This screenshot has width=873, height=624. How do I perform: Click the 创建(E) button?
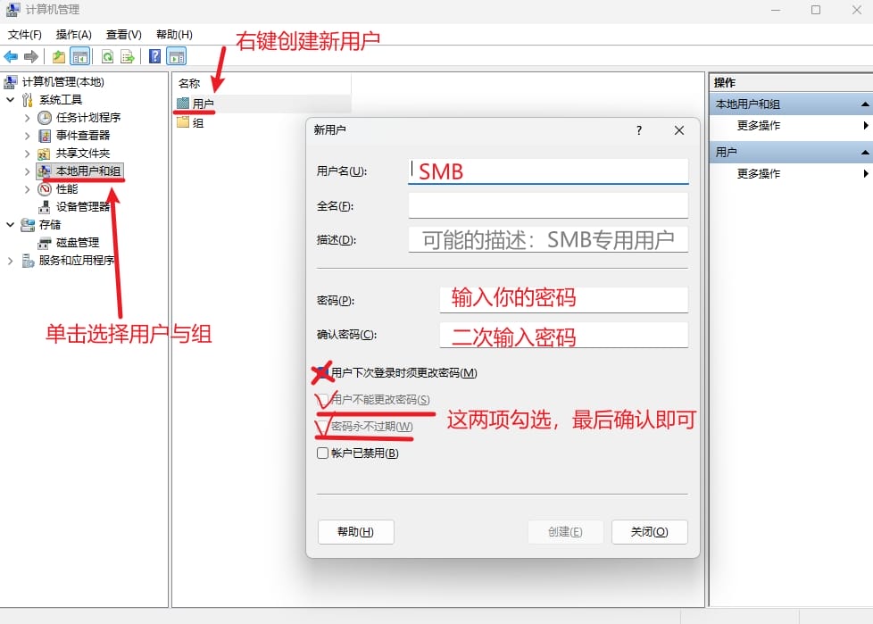point(565,531)
